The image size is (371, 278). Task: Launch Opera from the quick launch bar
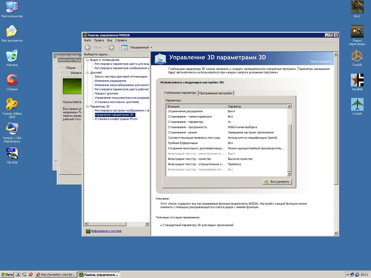point(30,275)
